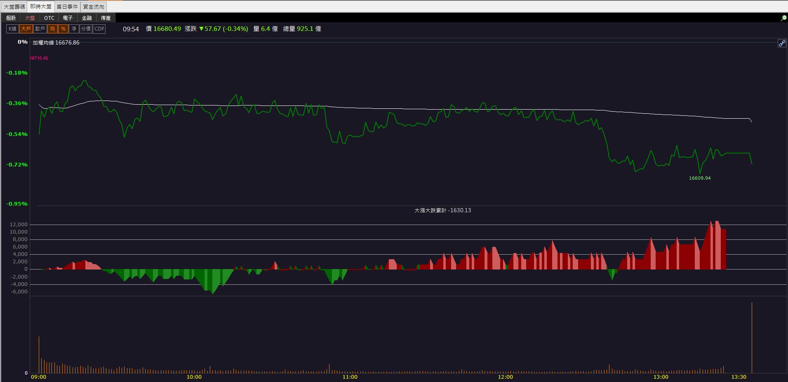Switch to the OTC sub-tab
This screenshot has width=788, height=382.
49,18
